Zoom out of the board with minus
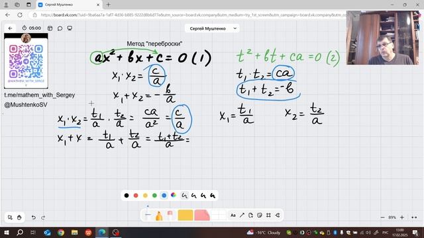This screenshot has height=238, width=424. point(382,218)
